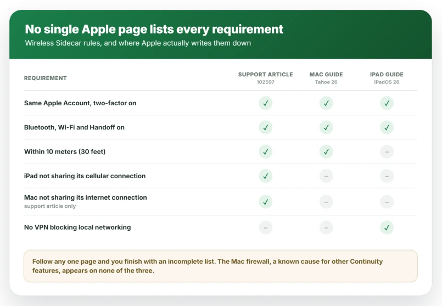Click the article number 102597
442x306 pixels.
point(266,82)
